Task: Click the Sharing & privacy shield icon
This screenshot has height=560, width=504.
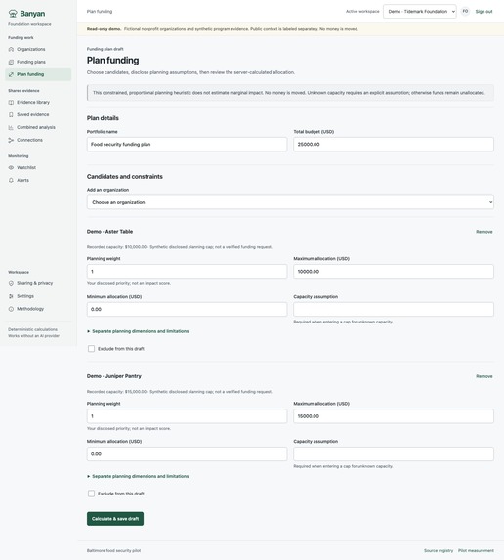Action: [11, 283]
